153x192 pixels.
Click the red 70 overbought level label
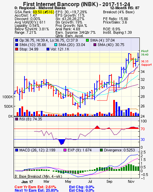tap(142, 129)
